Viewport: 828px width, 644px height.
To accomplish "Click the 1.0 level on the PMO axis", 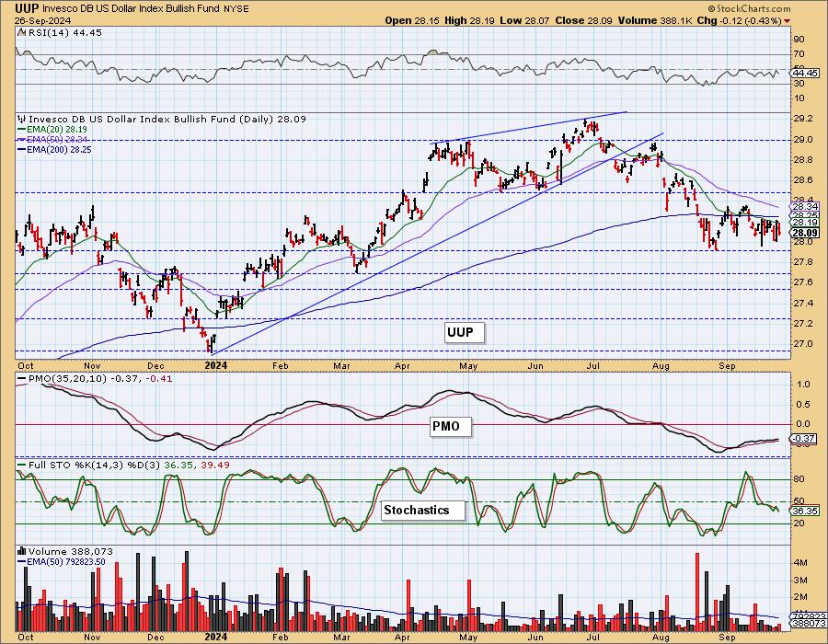I will pos(803,385).
